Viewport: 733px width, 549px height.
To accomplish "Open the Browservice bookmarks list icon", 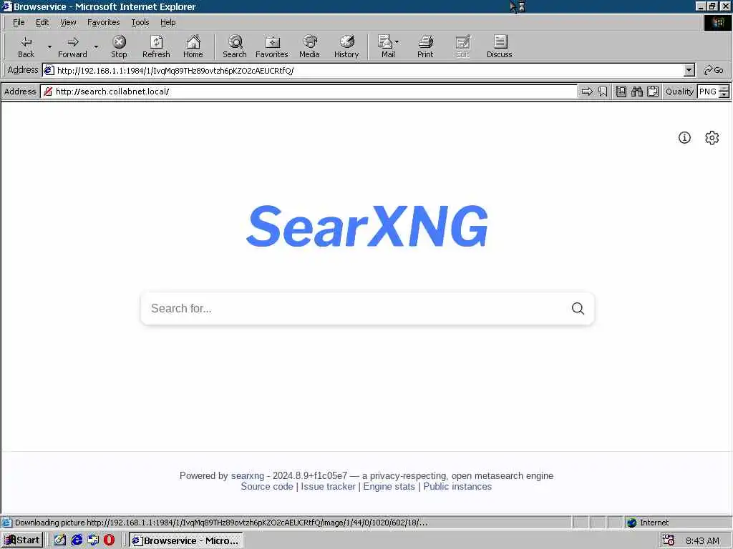I will click(x=621, y=91).
